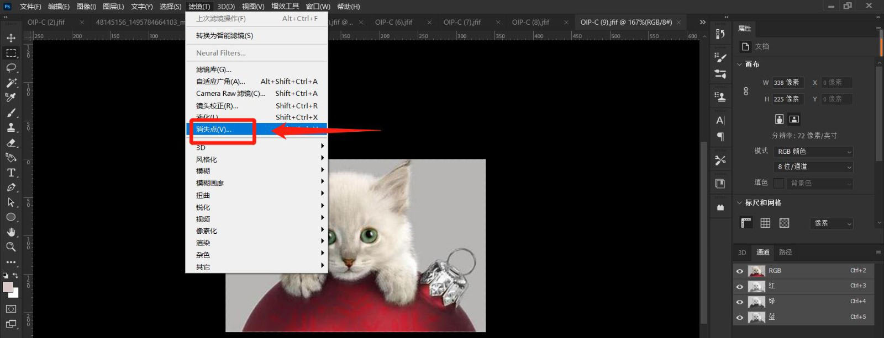Select the Magic Wand tool

tap(10, 83)
